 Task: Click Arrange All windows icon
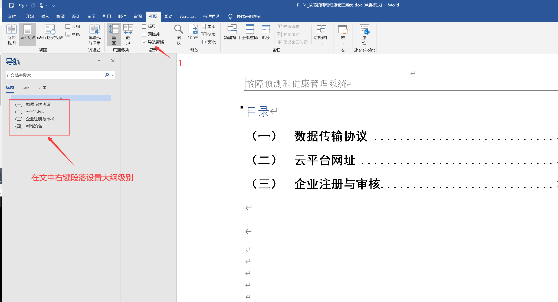tap(250, 29)
